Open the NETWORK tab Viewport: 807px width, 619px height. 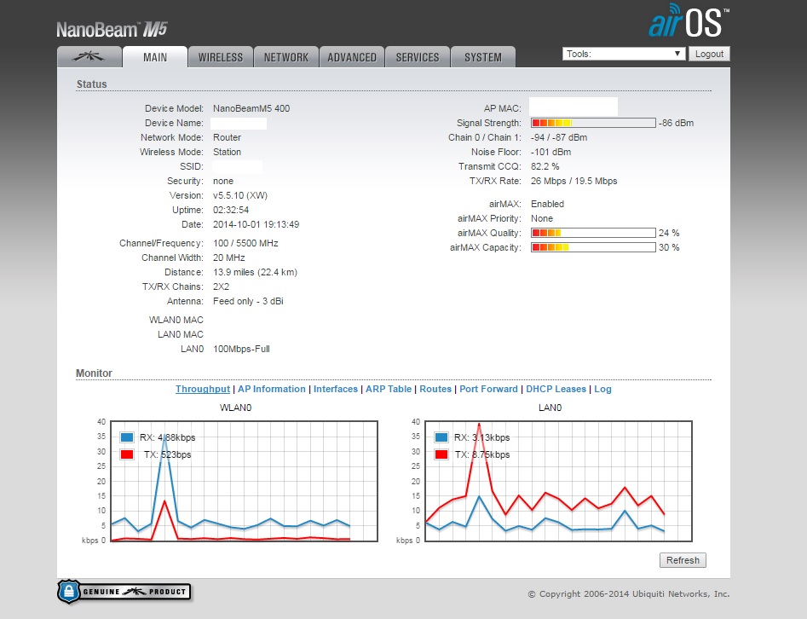tap(286, 57)
